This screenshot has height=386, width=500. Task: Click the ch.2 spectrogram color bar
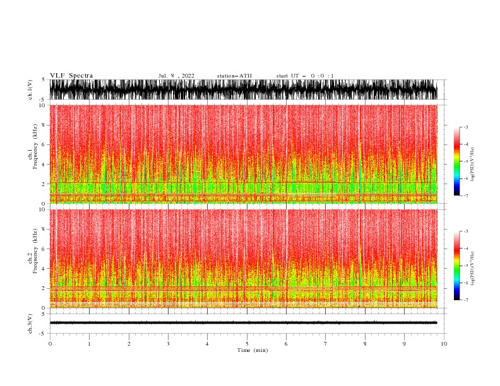click(x=456, y=266)
